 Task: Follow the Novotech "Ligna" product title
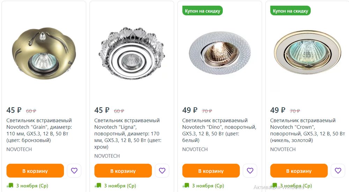(x=127, y=130)
